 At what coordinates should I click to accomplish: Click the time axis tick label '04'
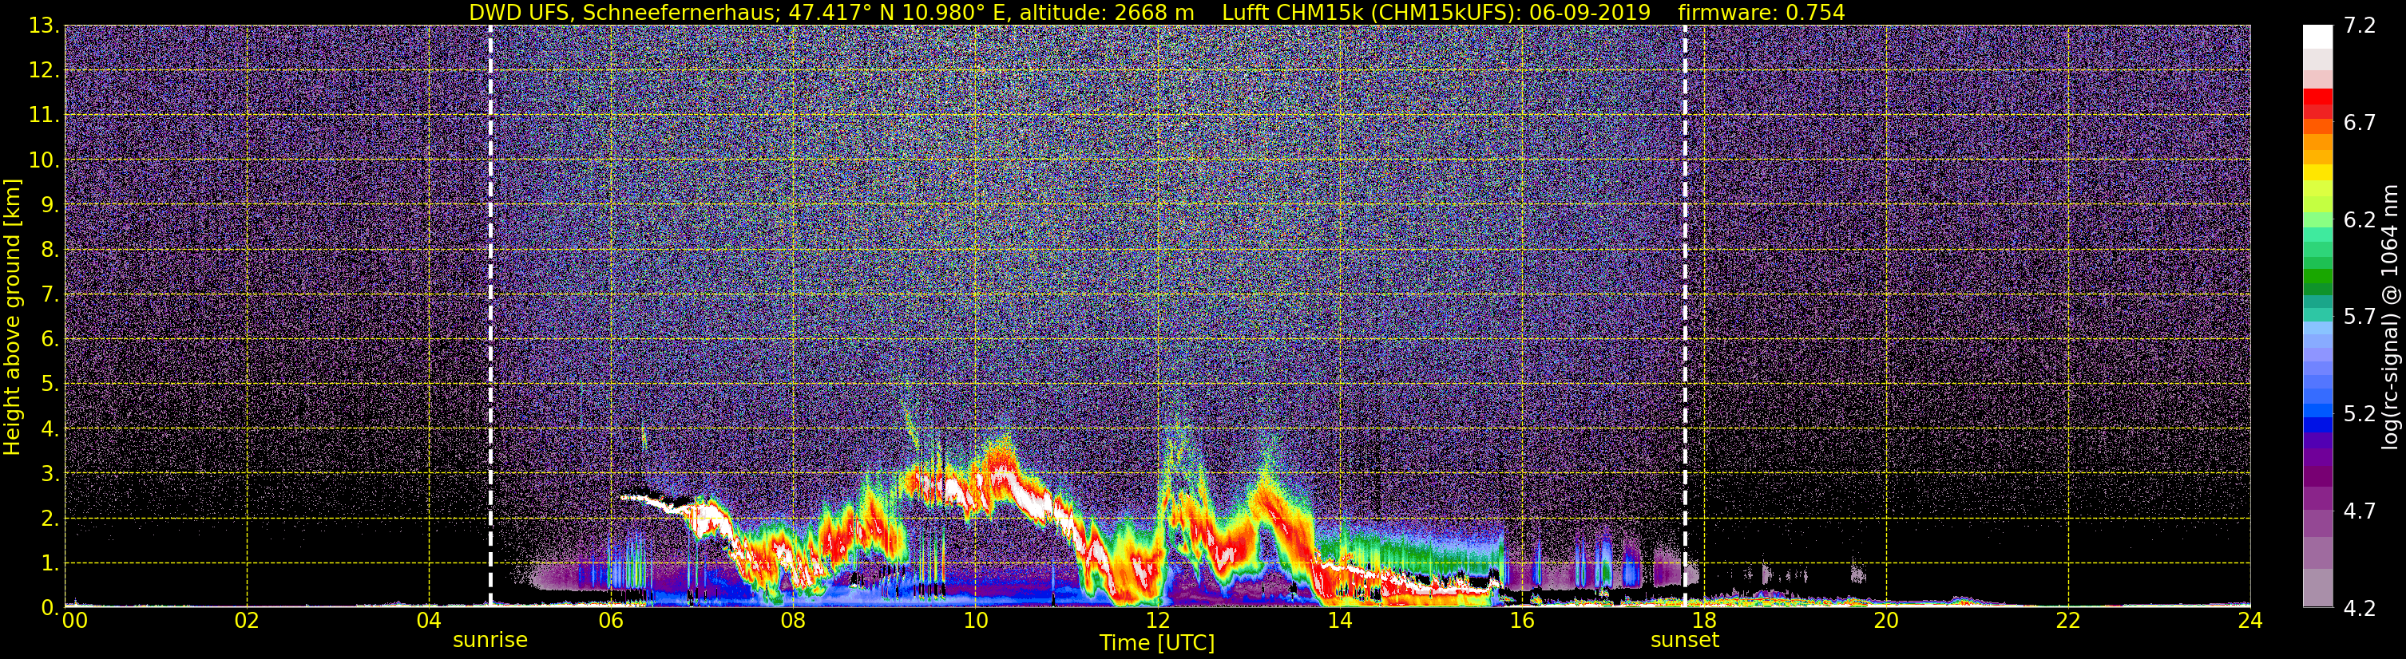(429, 621)
